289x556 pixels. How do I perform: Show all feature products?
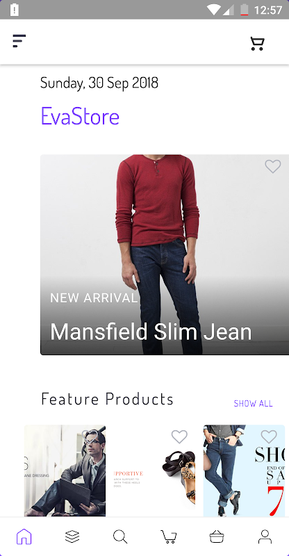point(253,403)
